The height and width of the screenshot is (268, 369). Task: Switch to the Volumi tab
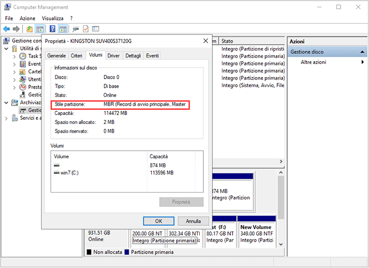pos(95,55)
